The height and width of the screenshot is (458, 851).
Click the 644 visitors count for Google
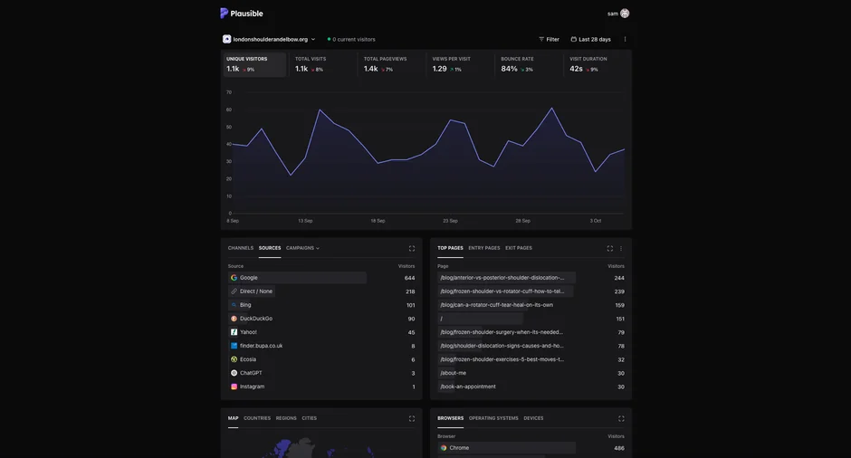pos(409,278)
